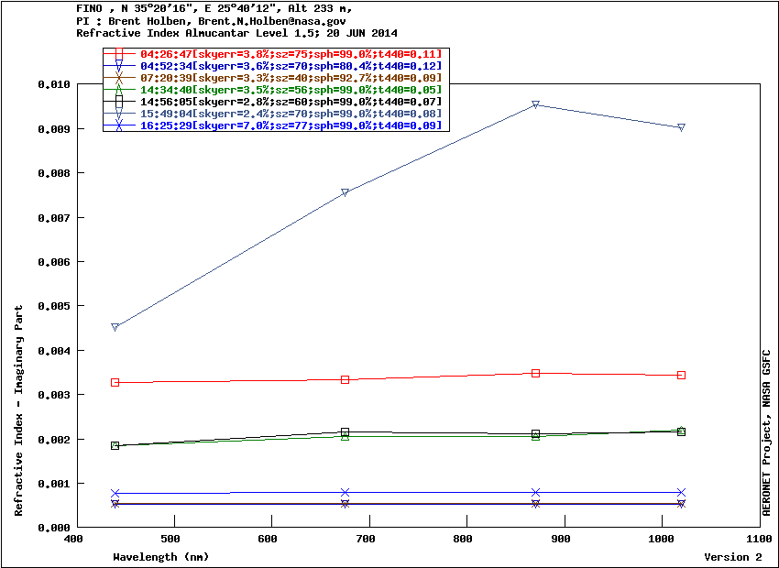Click the peak triangle data point near 0.0095

536,104
